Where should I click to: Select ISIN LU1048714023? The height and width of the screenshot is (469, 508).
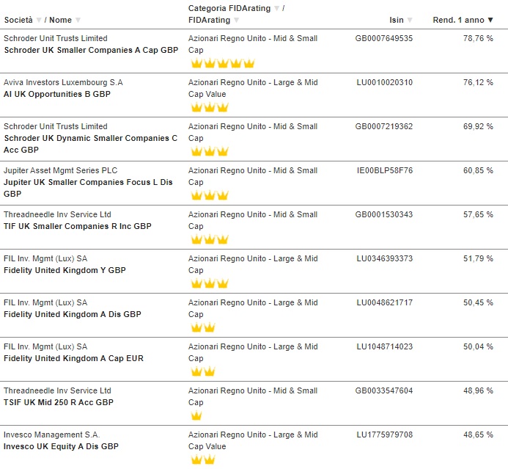pos(385,346)
